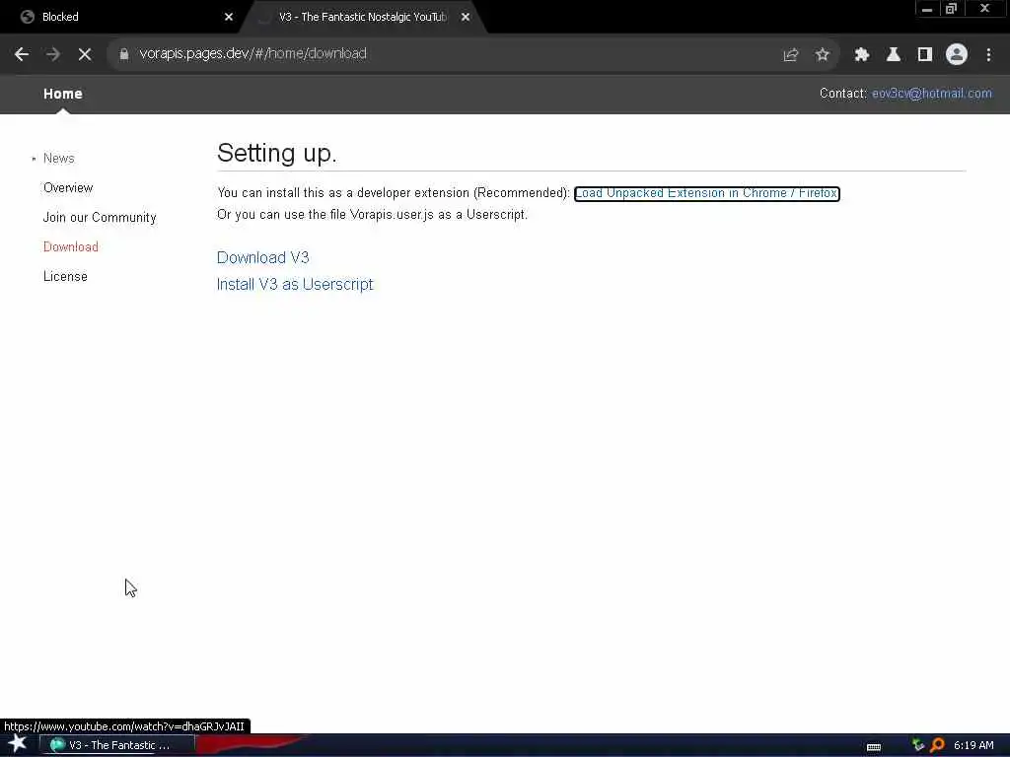This screenshot has height=757, width=1010.
Task: Restore the browser window size
Action: point(951,9)
